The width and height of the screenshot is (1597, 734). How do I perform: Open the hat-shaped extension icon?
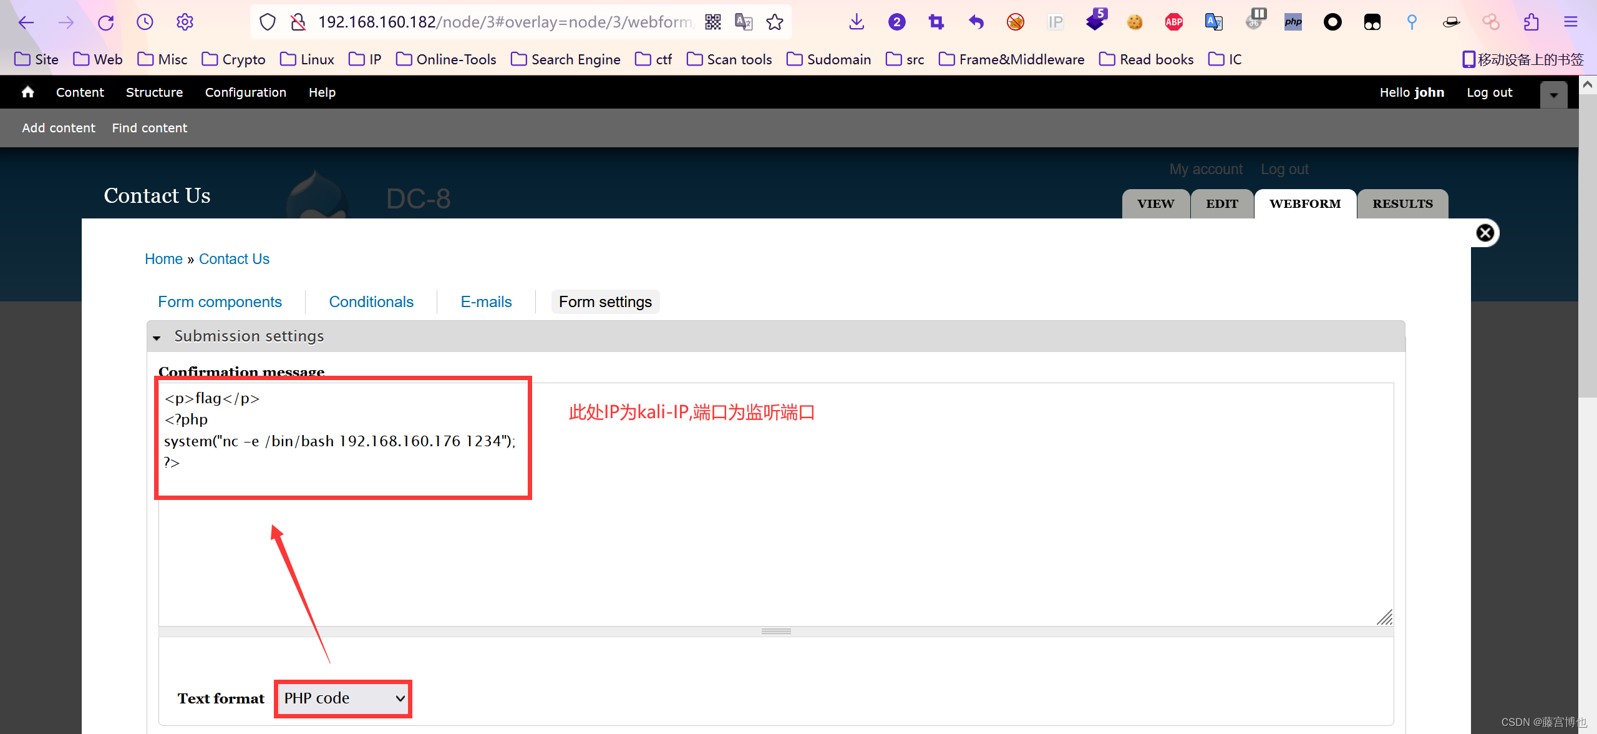[1452, 22]
